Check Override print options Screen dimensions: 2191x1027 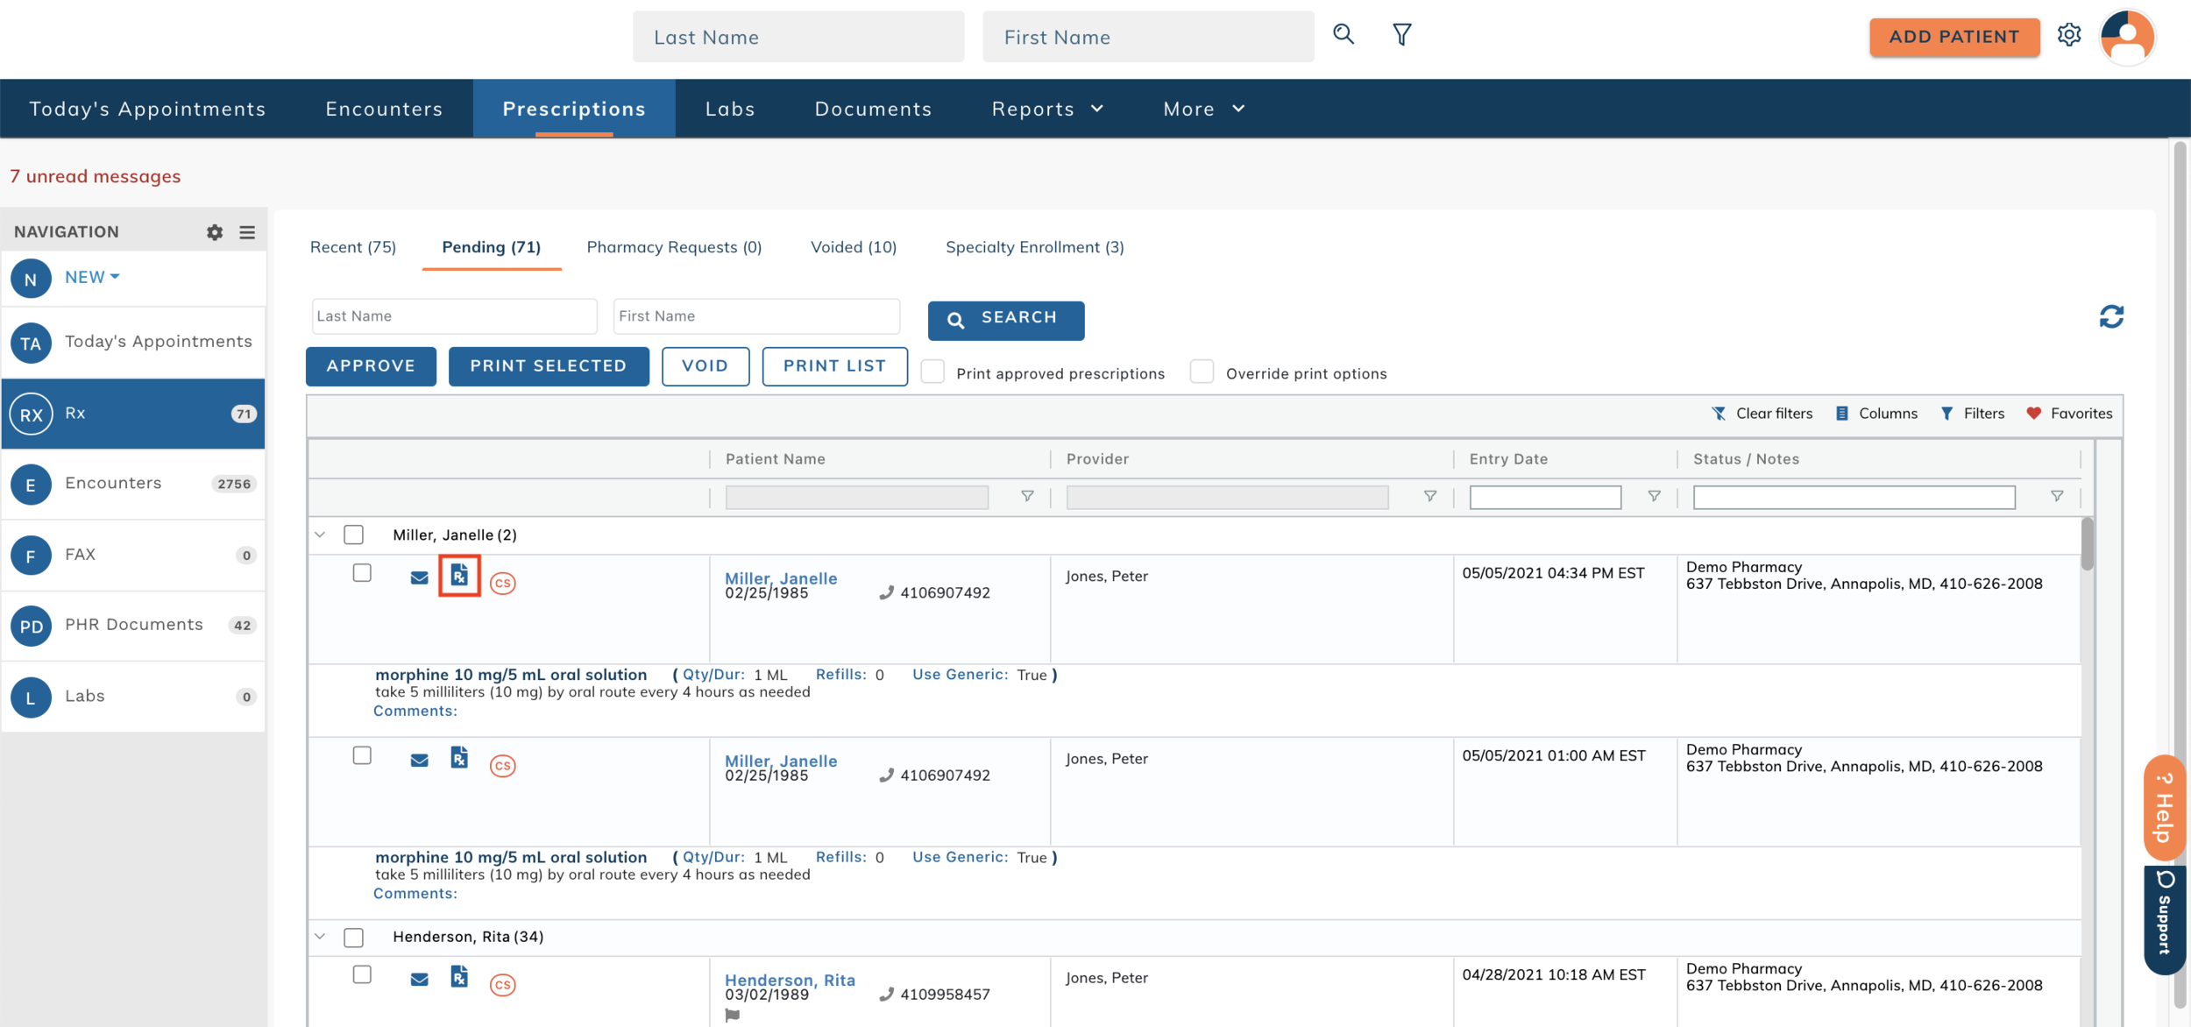tap(1202, 372)
